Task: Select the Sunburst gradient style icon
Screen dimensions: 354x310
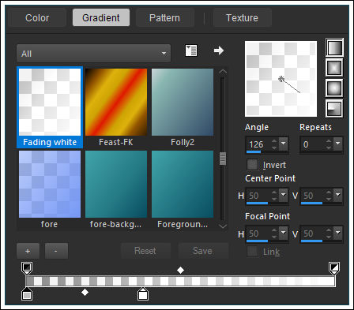Action: pos(334,88)
